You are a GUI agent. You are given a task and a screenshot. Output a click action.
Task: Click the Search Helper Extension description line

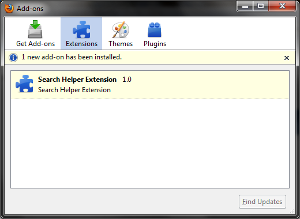[74, 90]
